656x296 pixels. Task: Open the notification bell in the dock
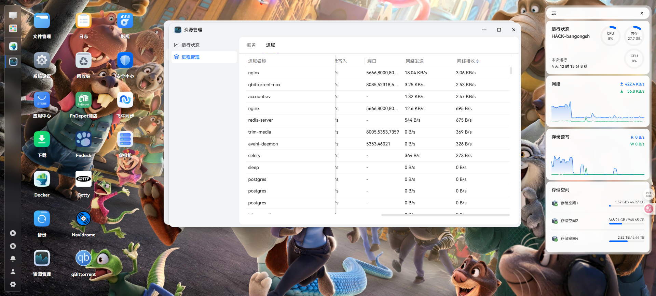(x=13, y=259)
